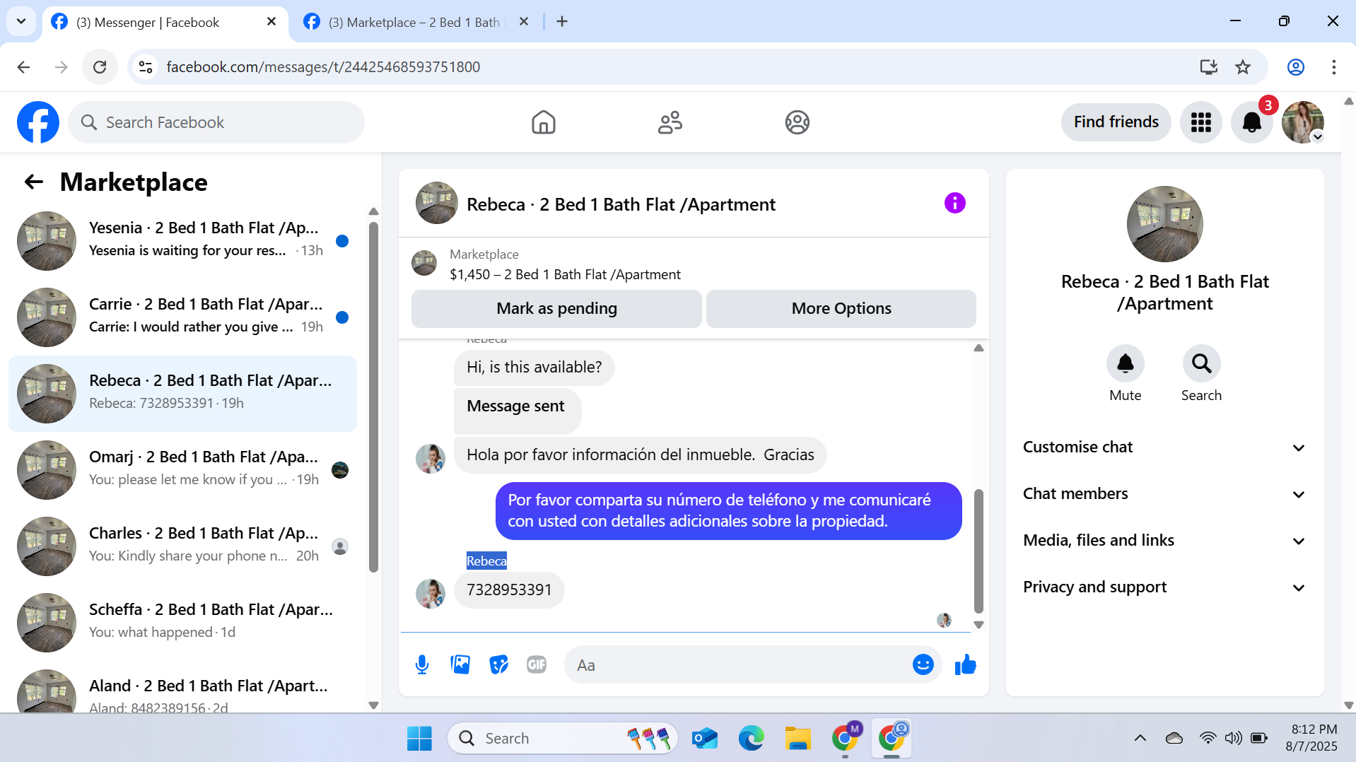The width and height of the screenshot is (1356, 762).
Task: Click the 7328953391 message bubble
Action: pyautogui.click(x=509, y=590)
